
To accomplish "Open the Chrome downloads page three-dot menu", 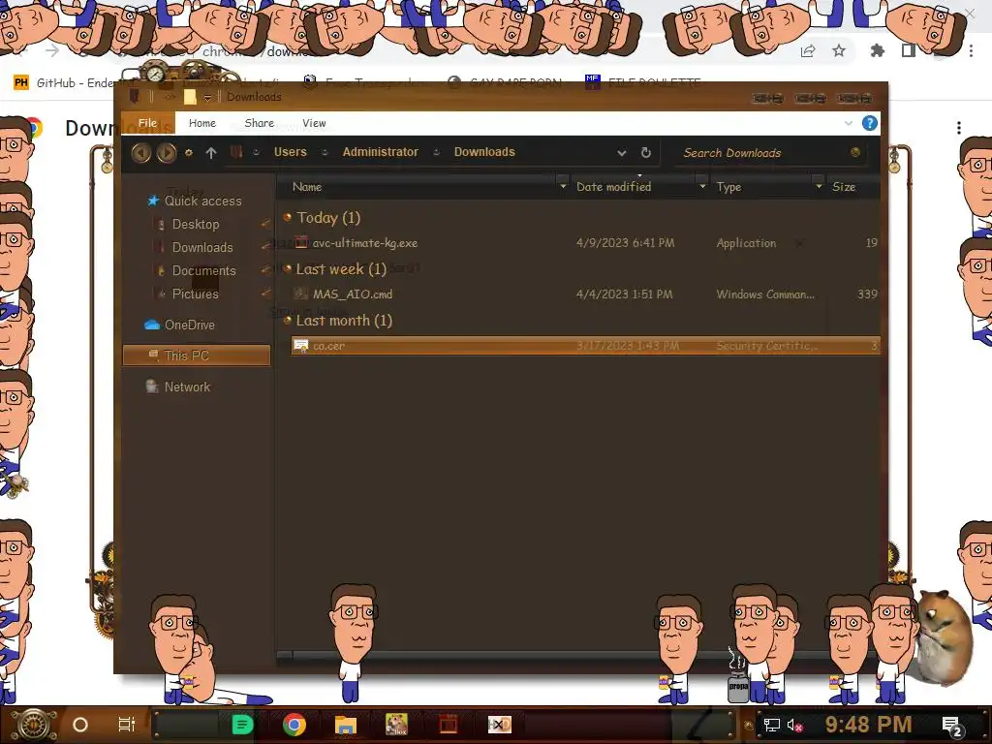I will pyautogui.click(x=959, y=128).
